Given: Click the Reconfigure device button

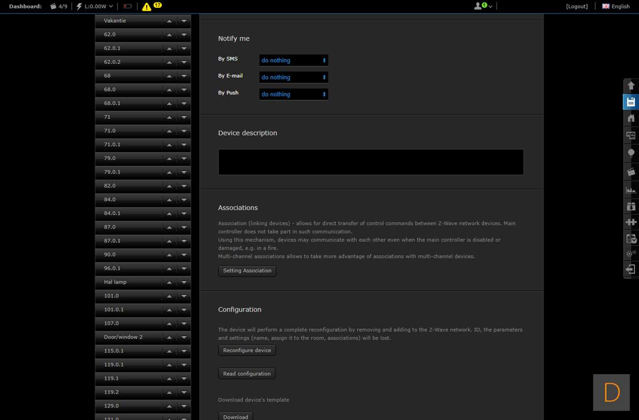Looking at the screenshot, I should pyautogui.click(x=247, y=351).
